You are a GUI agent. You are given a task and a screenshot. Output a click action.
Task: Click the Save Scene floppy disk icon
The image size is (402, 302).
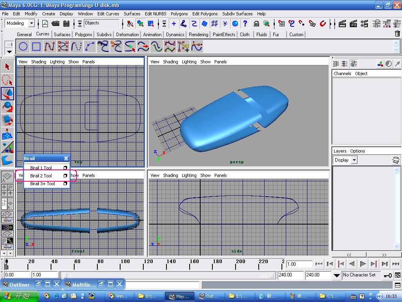click(66, 24)
